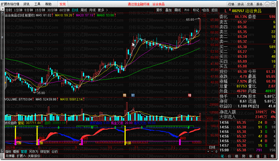Select the 日线 chart period
The image size is (279, 161).
(75, 10)
